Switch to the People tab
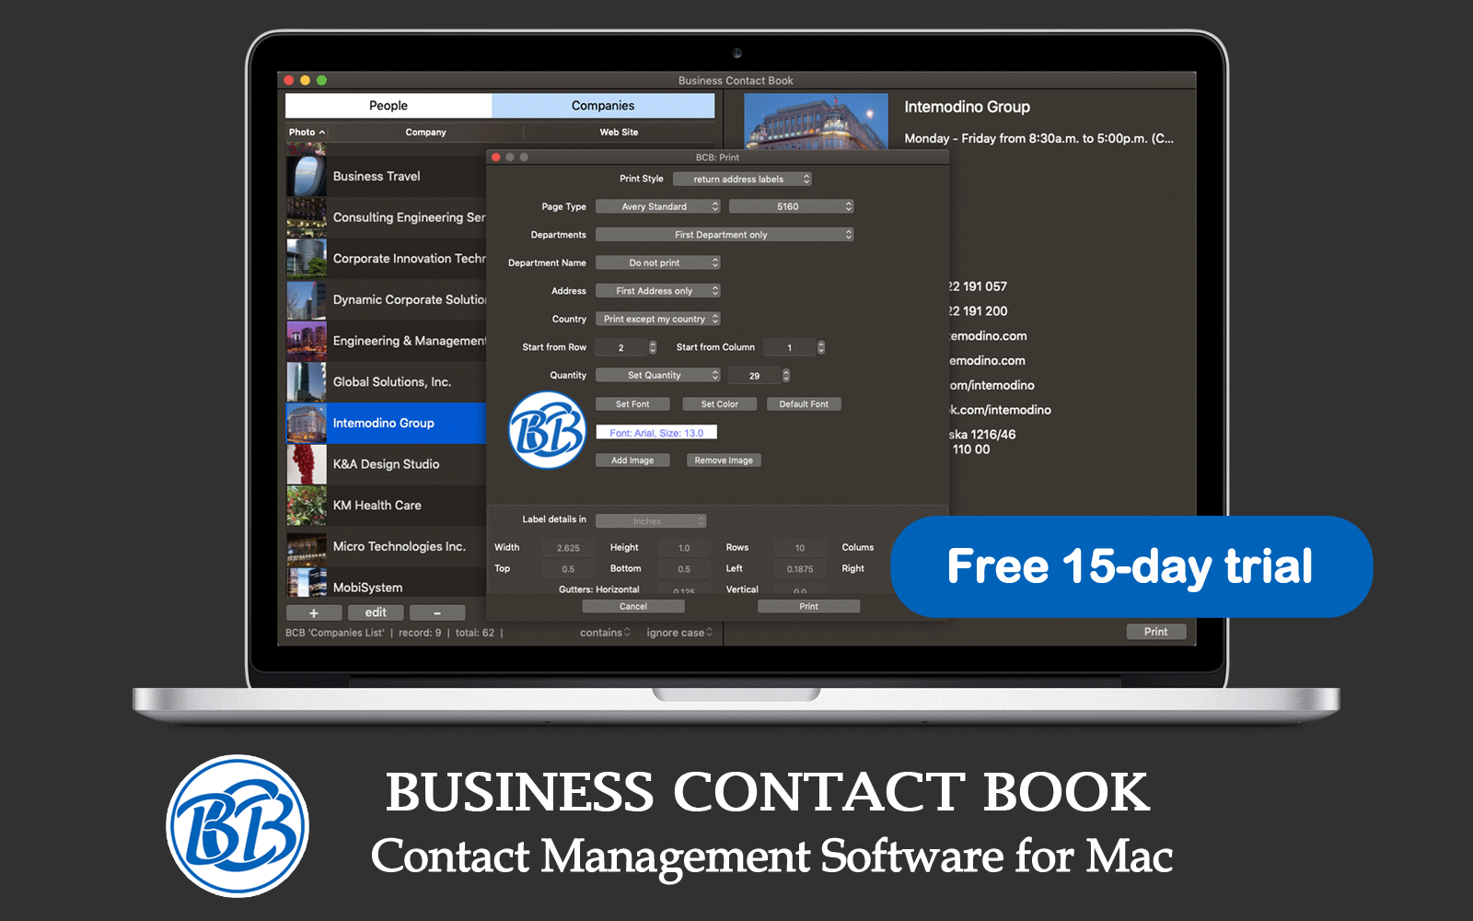 [389, 106]
